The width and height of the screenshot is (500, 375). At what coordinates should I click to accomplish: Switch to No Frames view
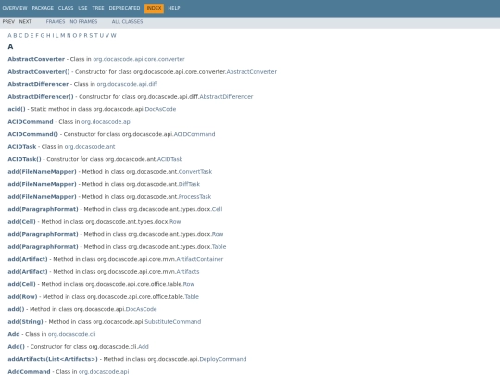83,21
